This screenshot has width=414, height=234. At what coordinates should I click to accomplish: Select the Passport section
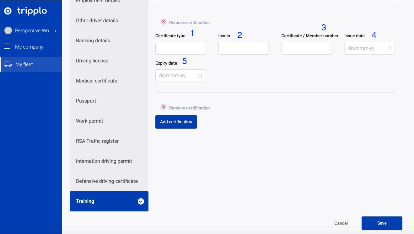tap(86, 101)
